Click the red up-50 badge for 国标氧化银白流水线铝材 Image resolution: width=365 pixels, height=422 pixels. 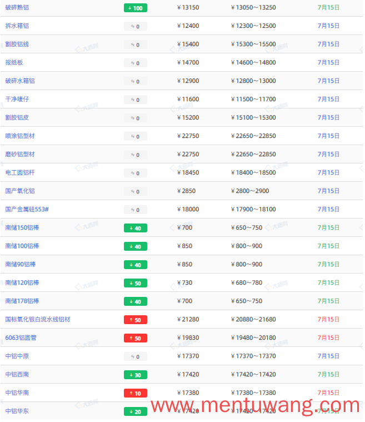pos(136,320)
